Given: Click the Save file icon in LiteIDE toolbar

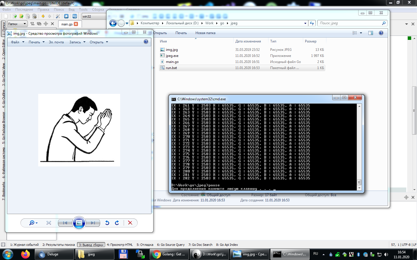Looking at the screenshot, I should pyautogui.click(x=28, y=16).
